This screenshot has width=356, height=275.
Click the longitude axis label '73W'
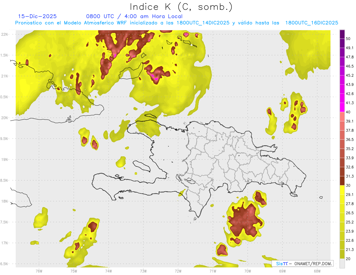(x=143, y=271)
